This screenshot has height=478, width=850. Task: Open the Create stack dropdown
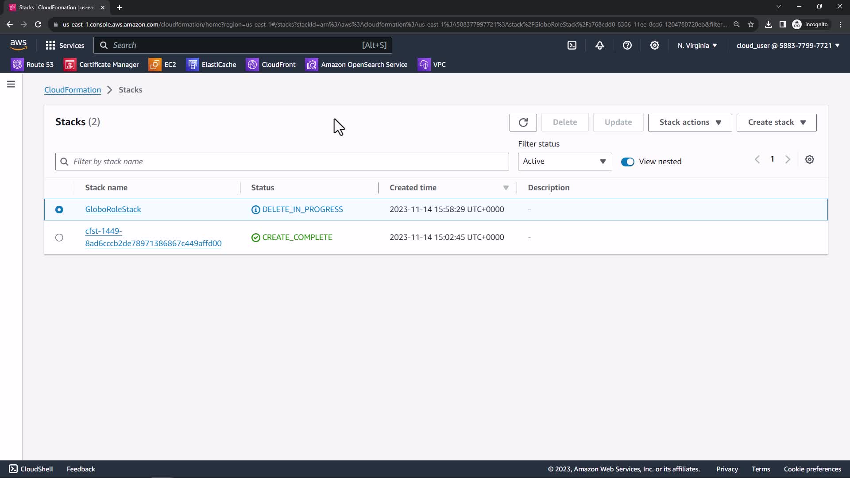pyautogui.click(x=776, y=123)
